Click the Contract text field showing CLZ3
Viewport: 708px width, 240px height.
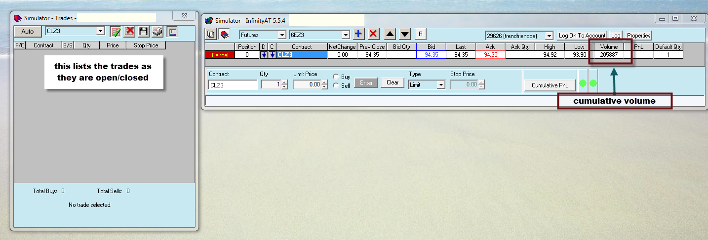(233, 85)
